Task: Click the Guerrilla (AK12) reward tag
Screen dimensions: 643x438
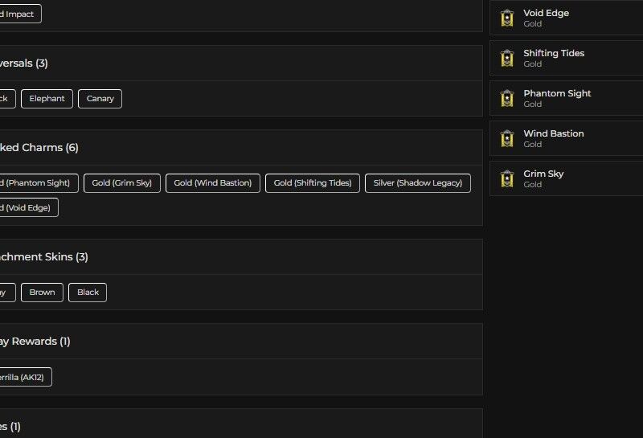Action: click(x=24, y=377)
